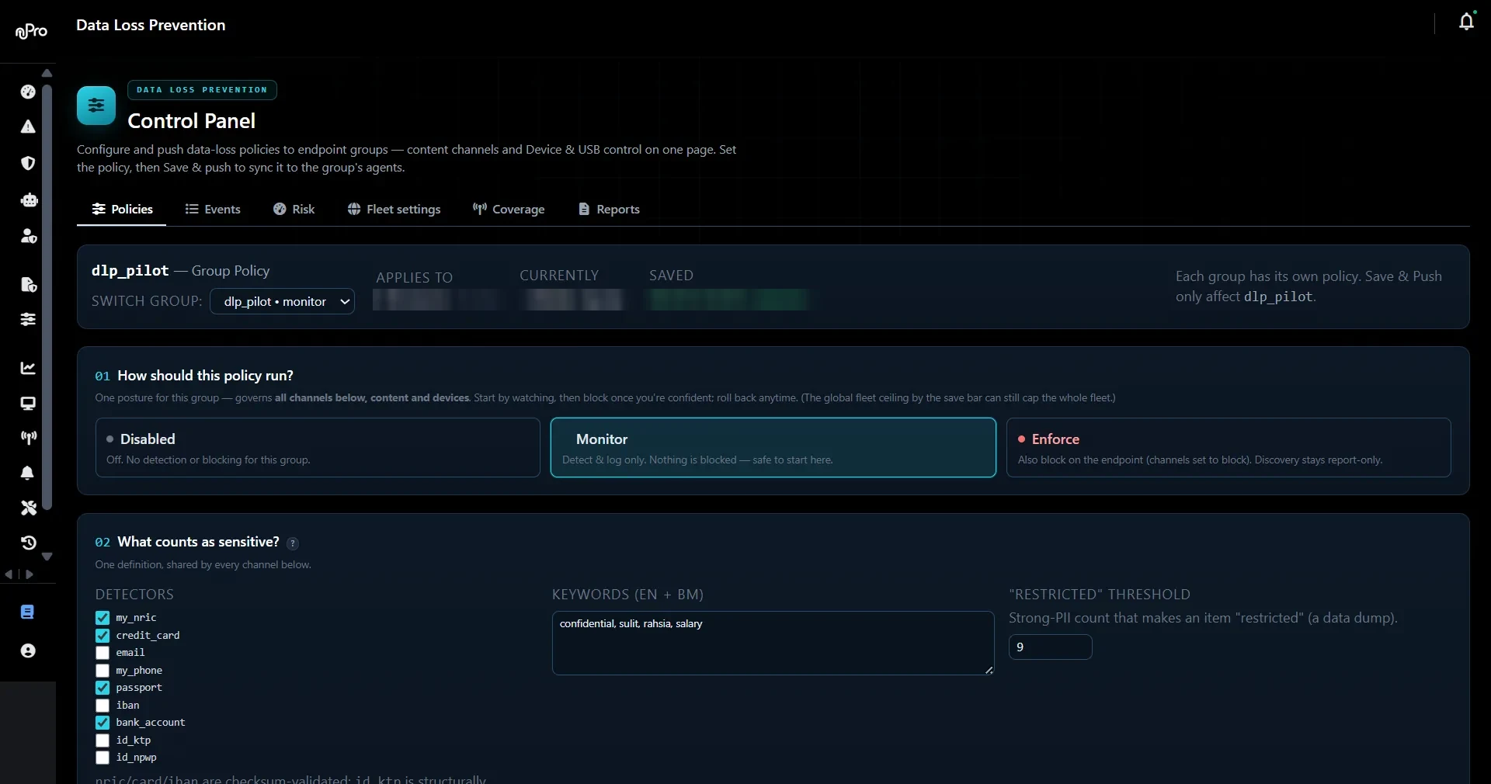Click the 'DETECTORS' section label
This screenshot has height=784, width=1491.
click(x=134, y=595)
